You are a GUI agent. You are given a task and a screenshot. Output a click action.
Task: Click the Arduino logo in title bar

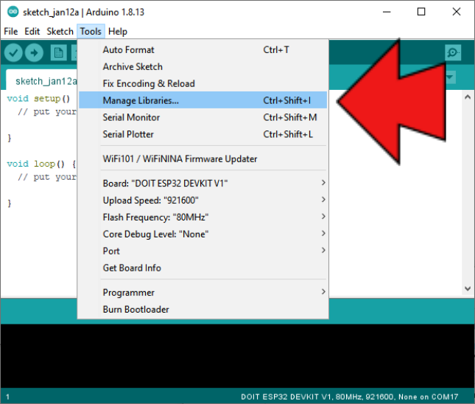click(12, 12)
